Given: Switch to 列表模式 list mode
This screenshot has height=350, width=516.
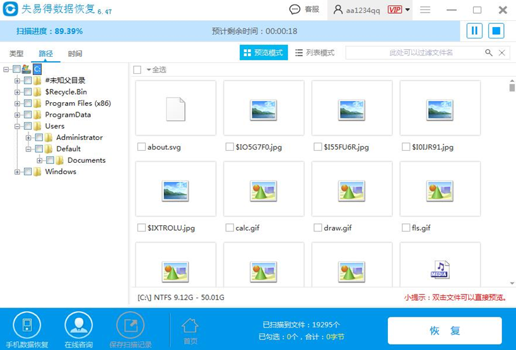Looking at the screenshot, I should 315,52.
